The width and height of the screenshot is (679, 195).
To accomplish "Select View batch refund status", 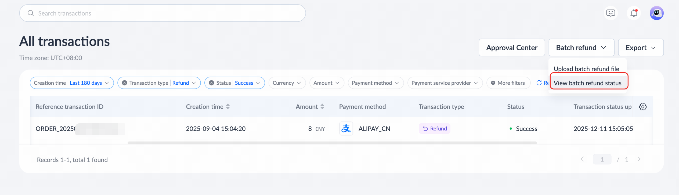I will click(x=588, y=83).
